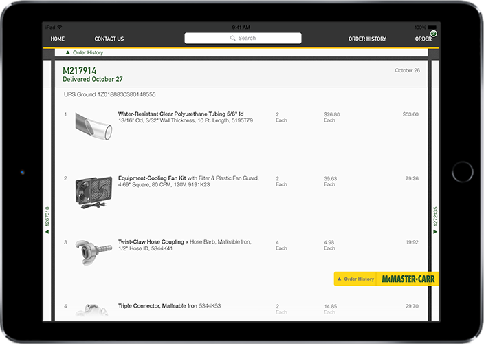
Task: Select the 19.92 line total
Action: click(x=412, y=242)
